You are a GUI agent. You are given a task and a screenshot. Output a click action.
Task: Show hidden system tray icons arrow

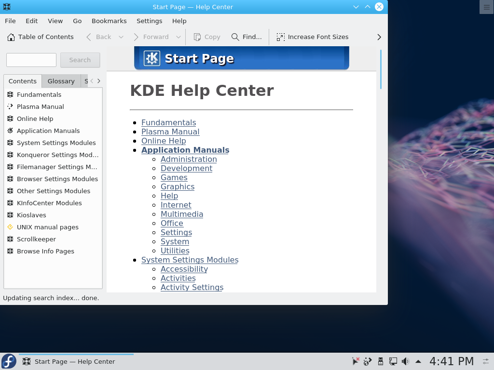click(x=418, y=361)
